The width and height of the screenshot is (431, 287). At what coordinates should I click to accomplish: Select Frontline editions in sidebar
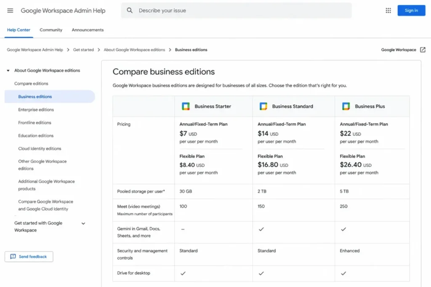click(x=35, y=123)
